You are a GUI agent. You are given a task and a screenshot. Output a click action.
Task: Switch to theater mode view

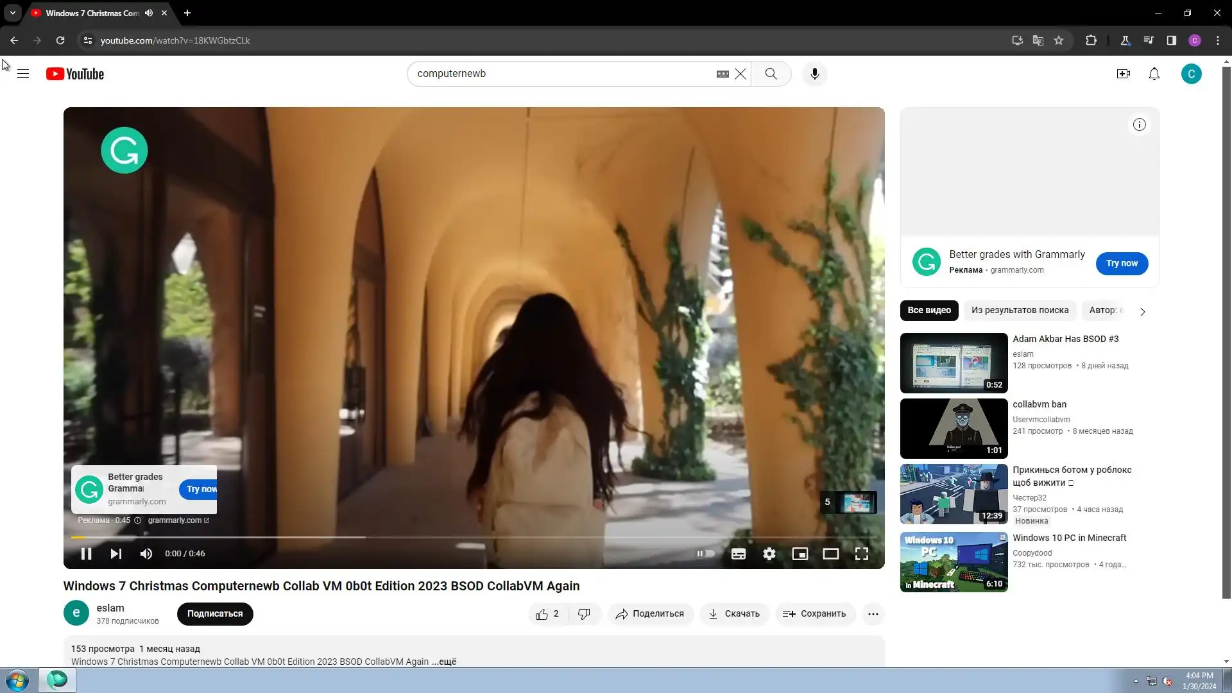coord(830,554)
